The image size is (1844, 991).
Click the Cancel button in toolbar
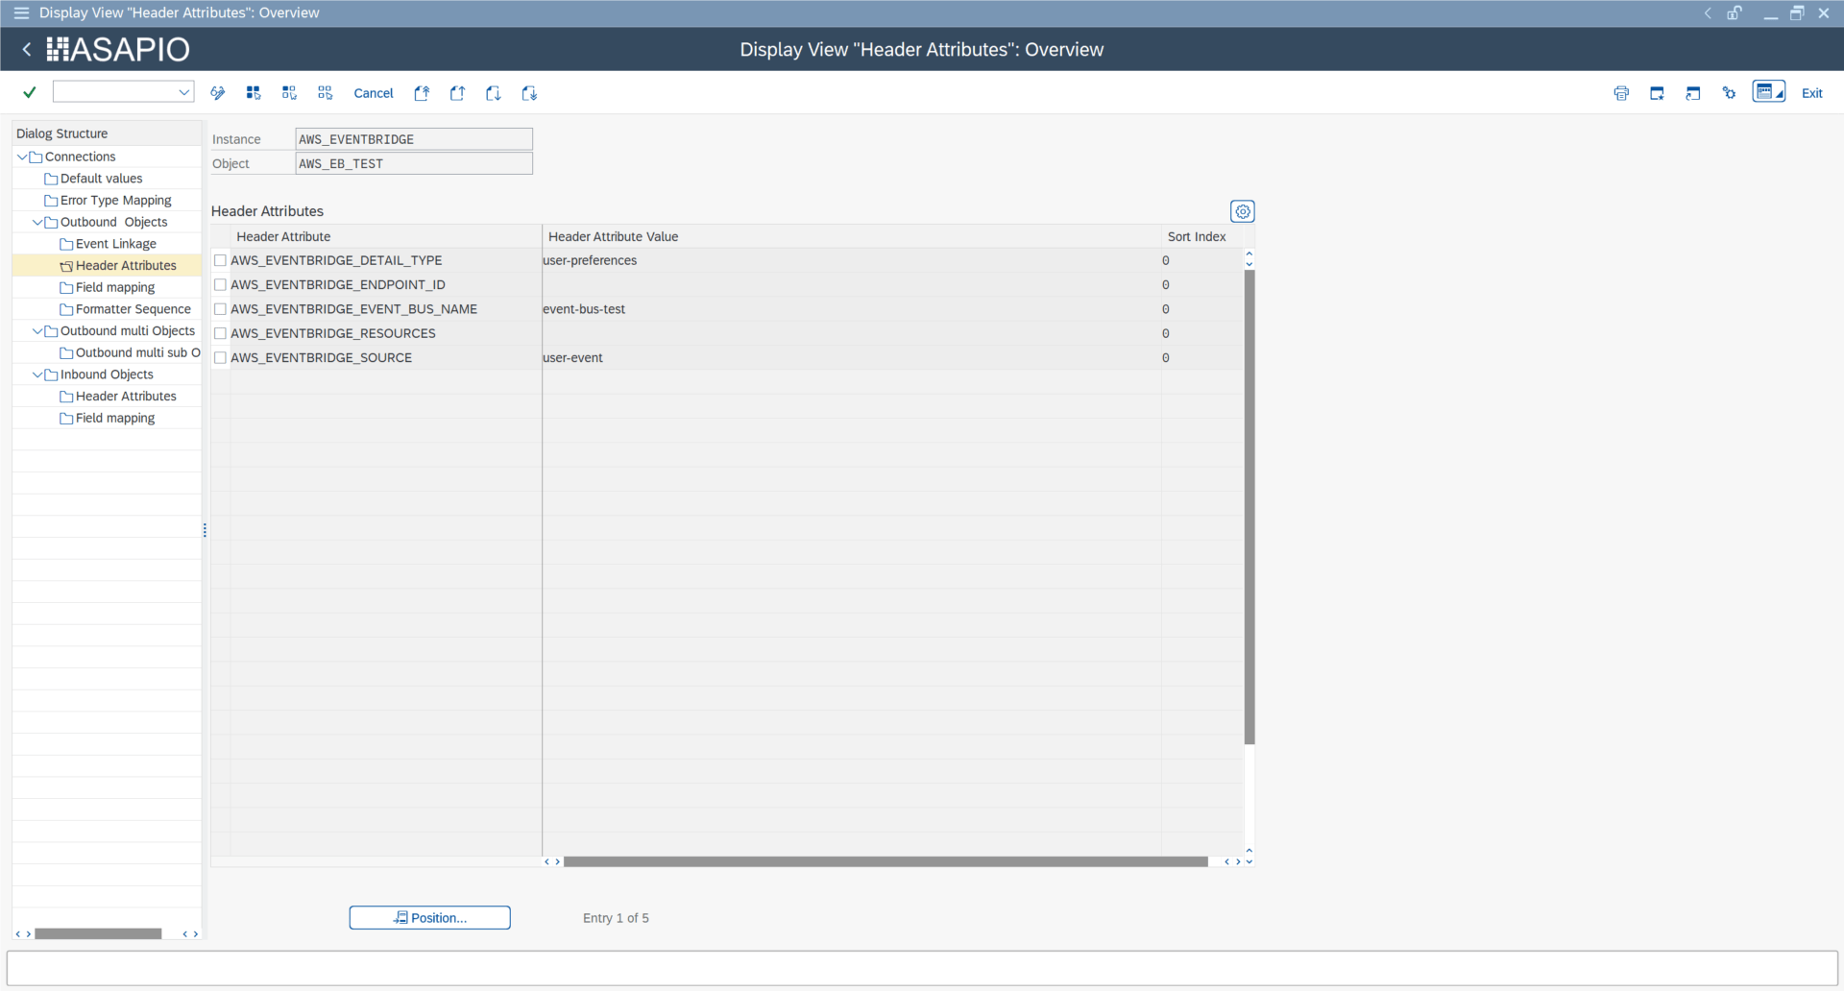pyautogui.click(x=374, y=93)
